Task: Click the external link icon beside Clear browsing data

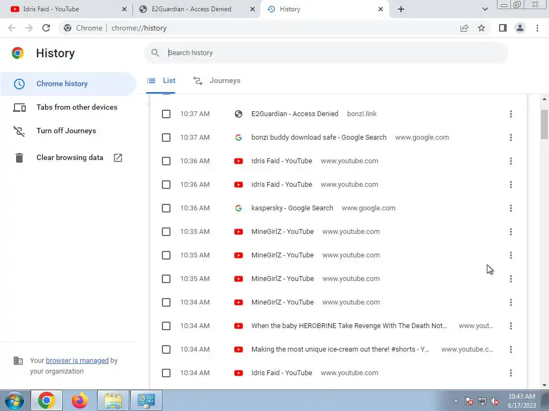Action: click(118, 158)
